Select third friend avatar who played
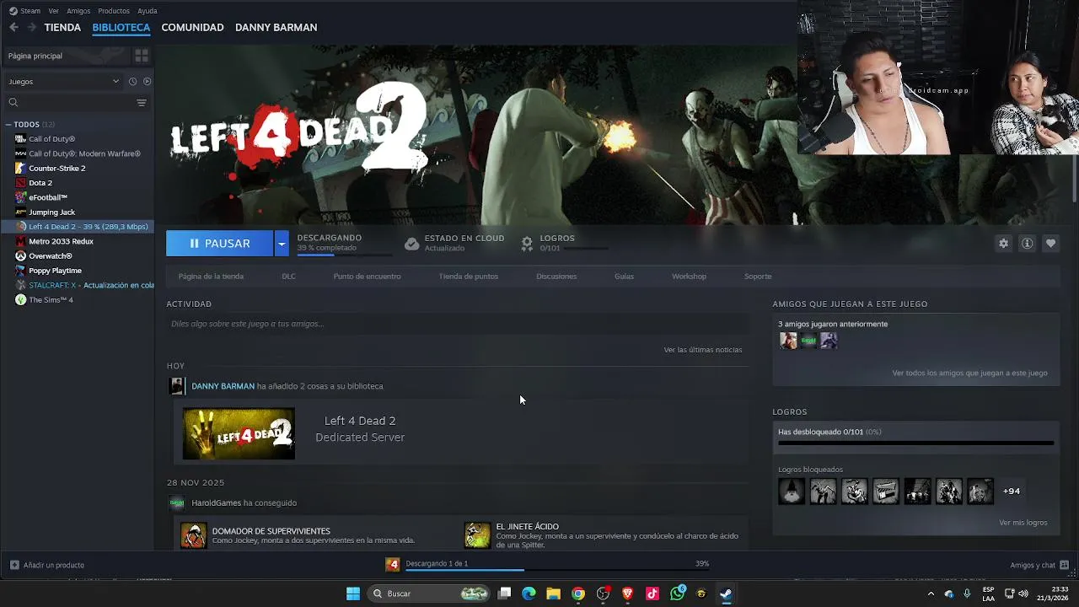 [x=829, y=341]
